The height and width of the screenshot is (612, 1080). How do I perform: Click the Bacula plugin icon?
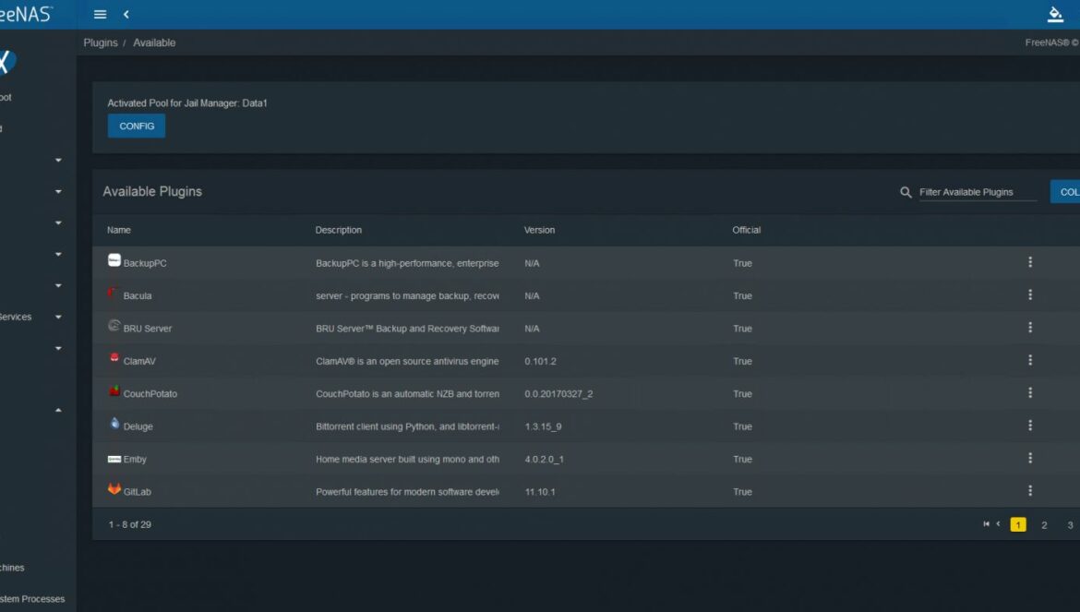tap(114, 294)
